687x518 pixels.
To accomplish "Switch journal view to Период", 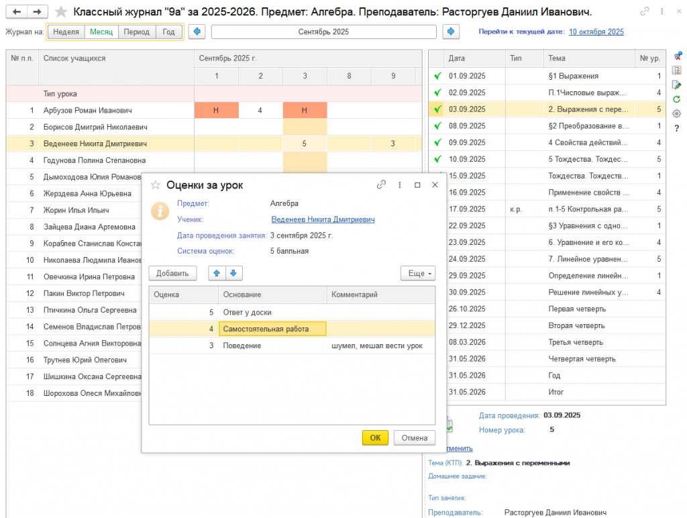I will 137,32.
